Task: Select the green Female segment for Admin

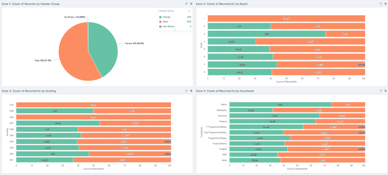Action: (280, 104)
